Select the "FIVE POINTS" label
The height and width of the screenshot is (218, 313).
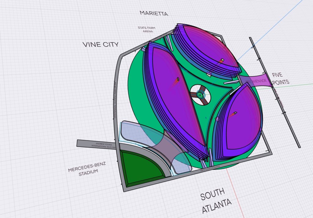pyautogui.click(x=281, y=78)
